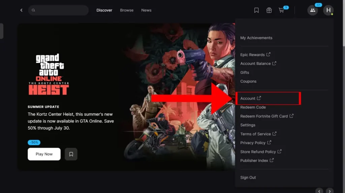Screen dimensions: 345x193
Task: Open the gift box icon
Action: 269,10
